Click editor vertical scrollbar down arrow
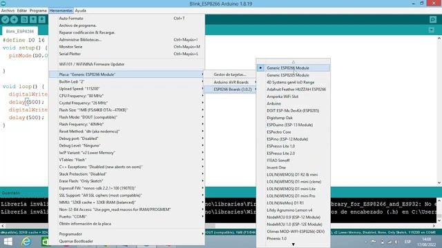This screenshot has height=248, width=442. click(x=439, y=183)
